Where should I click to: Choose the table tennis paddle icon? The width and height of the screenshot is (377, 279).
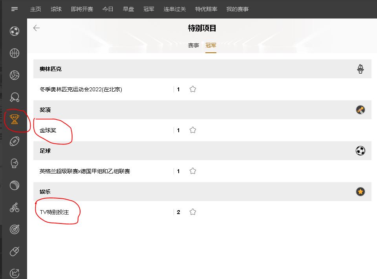(x=15, y=97)
